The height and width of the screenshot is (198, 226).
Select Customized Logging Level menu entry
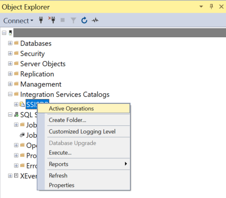tap(84, 132)
